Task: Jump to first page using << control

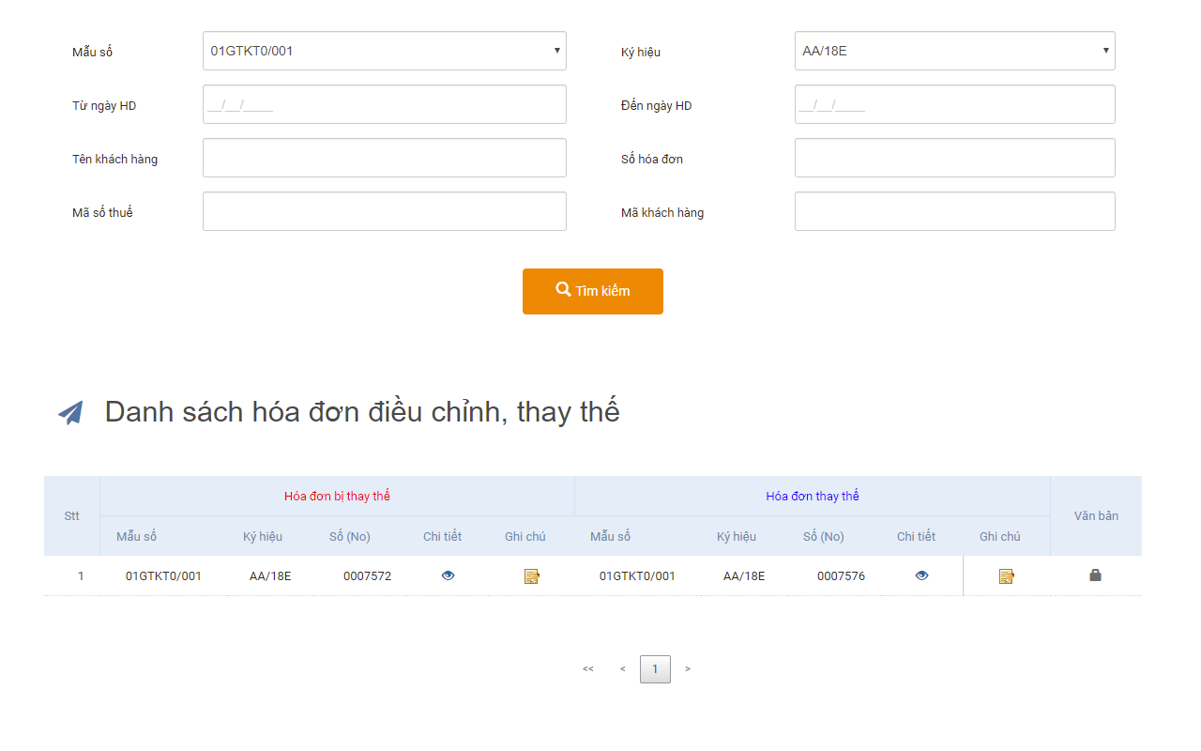Action: tap(588, 668)
